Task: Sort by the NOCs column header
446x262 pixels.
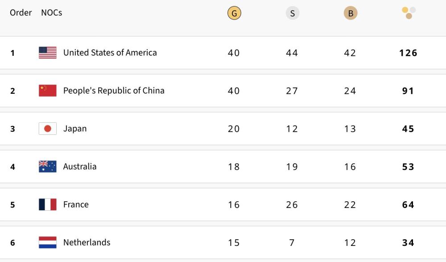Action: point(51,12)
